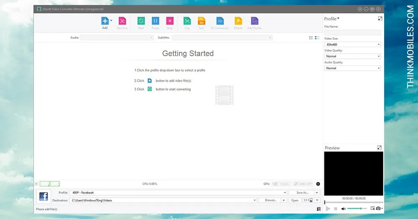This screenshot has width=418, height=219.
Task: Adjust the preview volume slider
Action: click(x=357, y=209)
